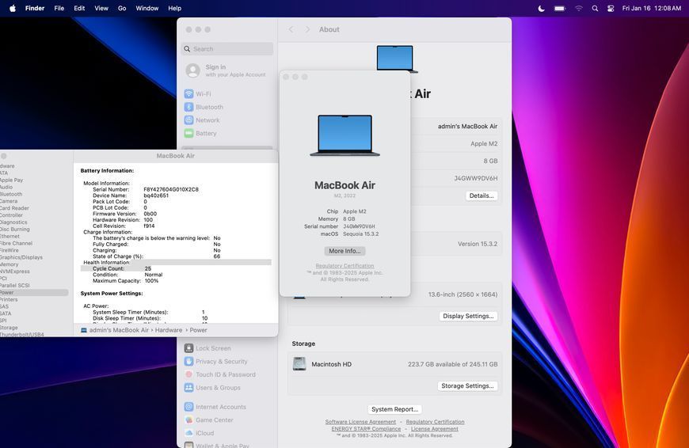The height and width of the screenshot is (448, 689).
Task: Click 223.7 GB available storage text
Action: tap(452, 364)
